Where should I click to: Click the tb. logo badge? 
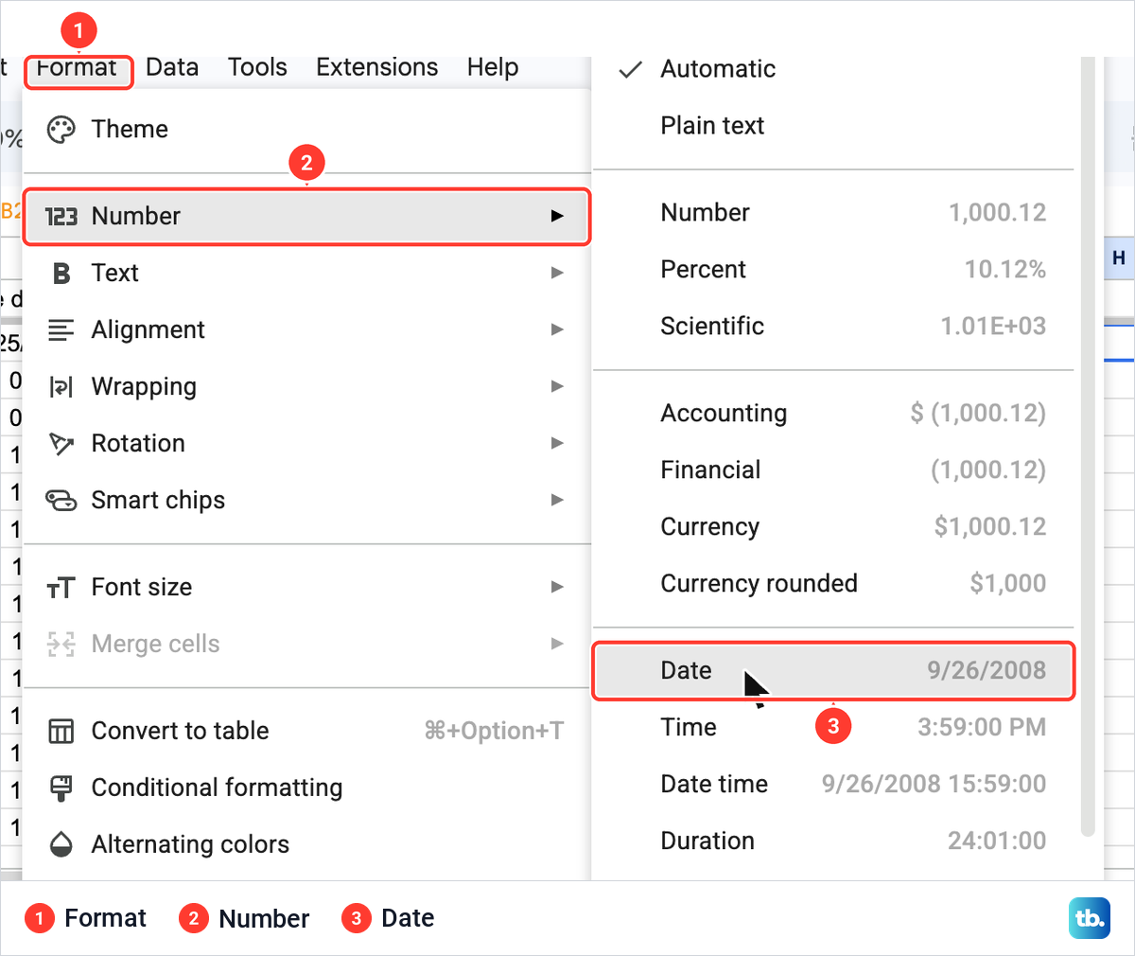(x=1090, y=918)
